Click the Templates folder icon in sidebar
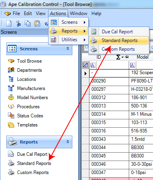 click(11, 125)
